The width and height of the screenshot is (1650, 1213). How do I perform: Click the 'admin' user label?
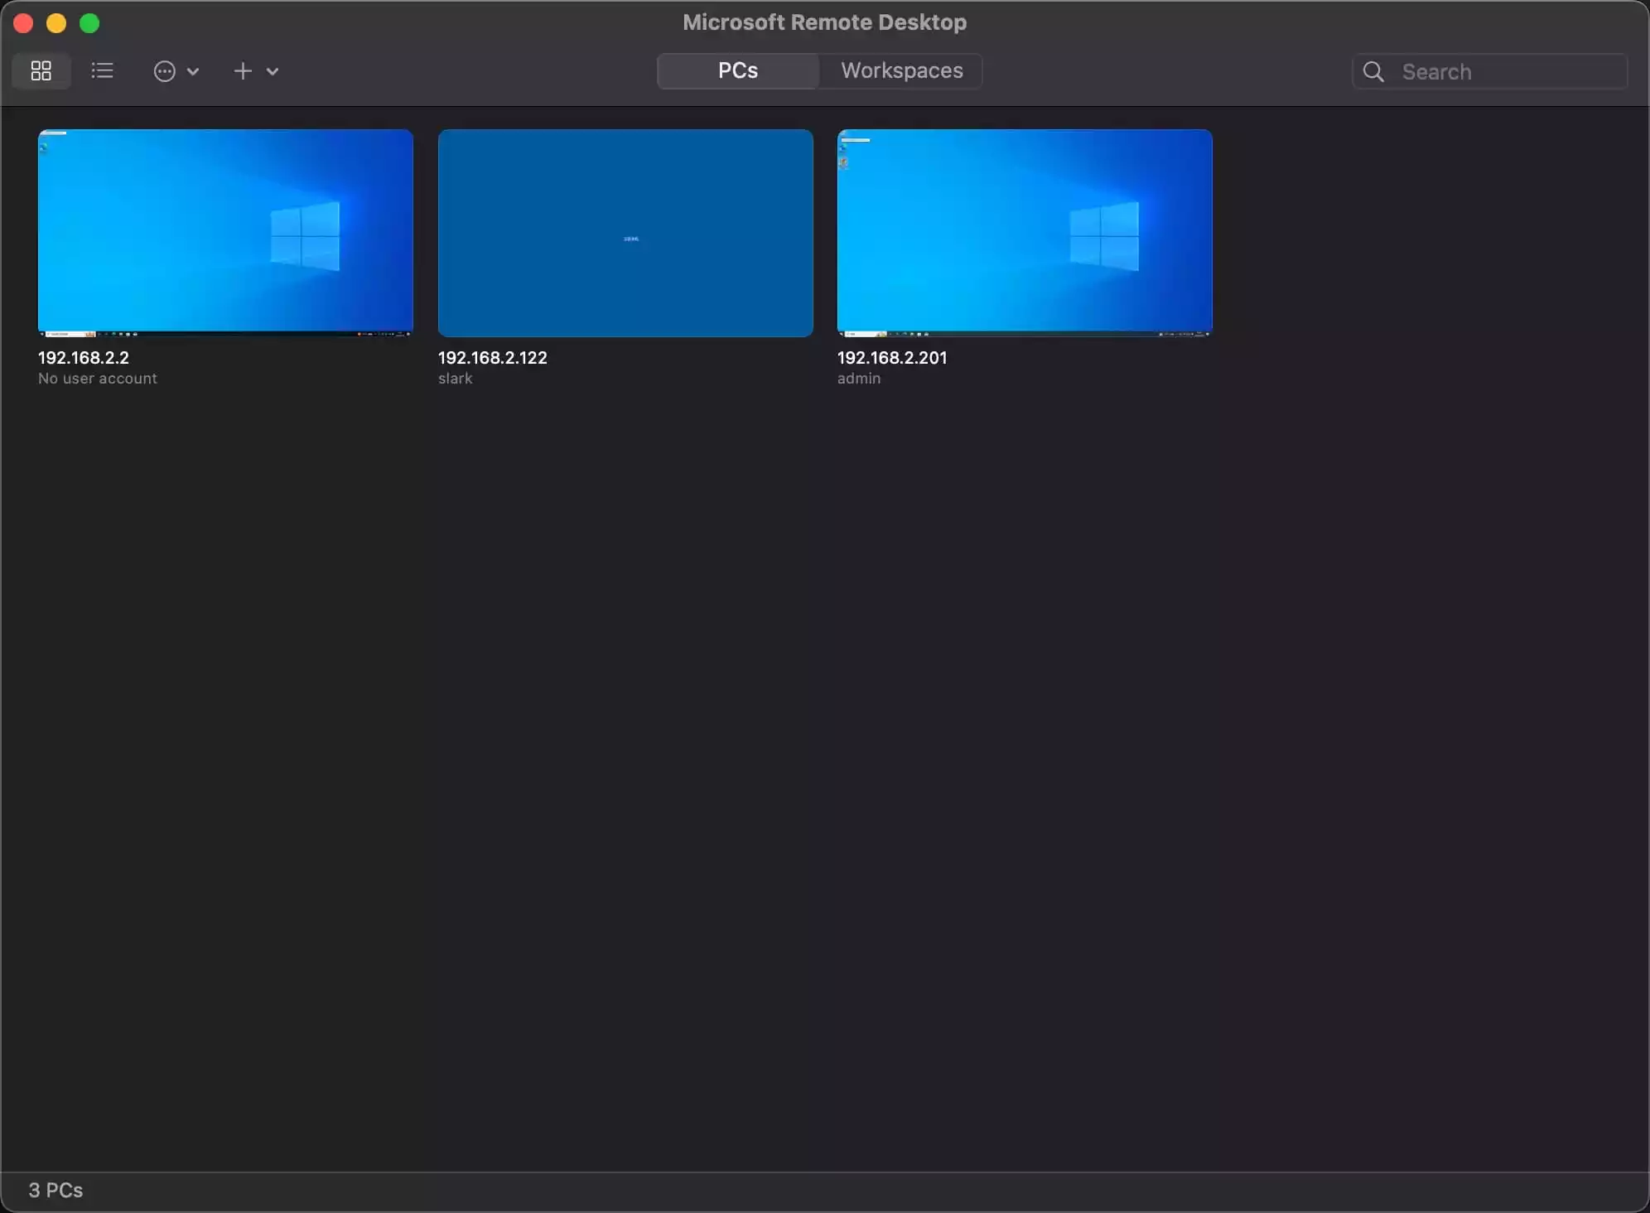tap(858, 379)
